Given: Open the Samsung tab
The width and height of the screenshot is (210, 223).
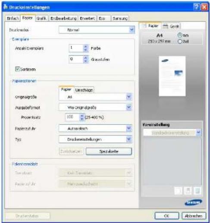Looking at the screenshot, I should pos(120,19).
